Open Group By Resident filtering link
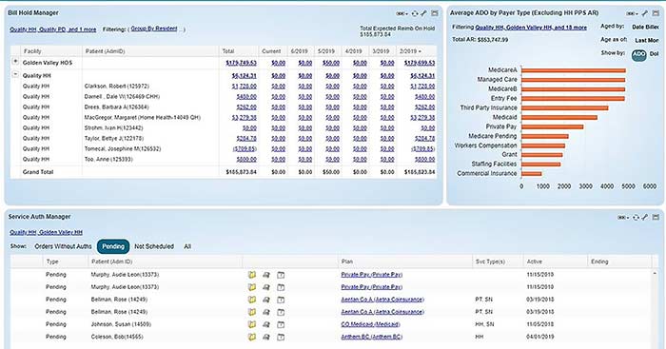This screenshot has height=349, width=666. [x=154, y=29]
